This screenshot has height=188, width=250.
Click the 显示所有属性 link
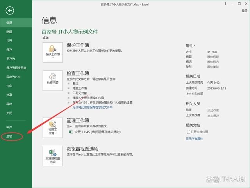(195, 139)
